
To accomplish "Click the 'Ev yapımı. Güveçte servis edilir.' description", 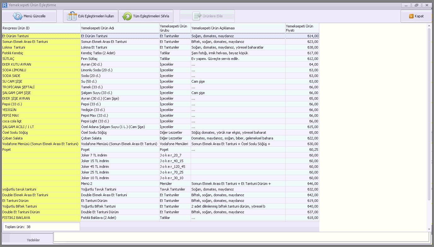I will pyautogui.click(x=215, y=59).
